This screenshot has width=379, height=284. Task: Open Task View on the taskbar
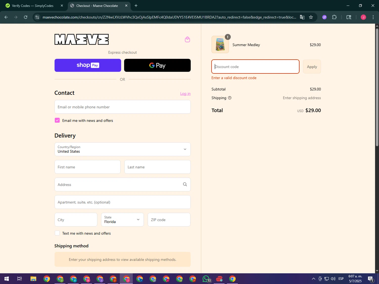pyautogui.click(x=19, y=279)
